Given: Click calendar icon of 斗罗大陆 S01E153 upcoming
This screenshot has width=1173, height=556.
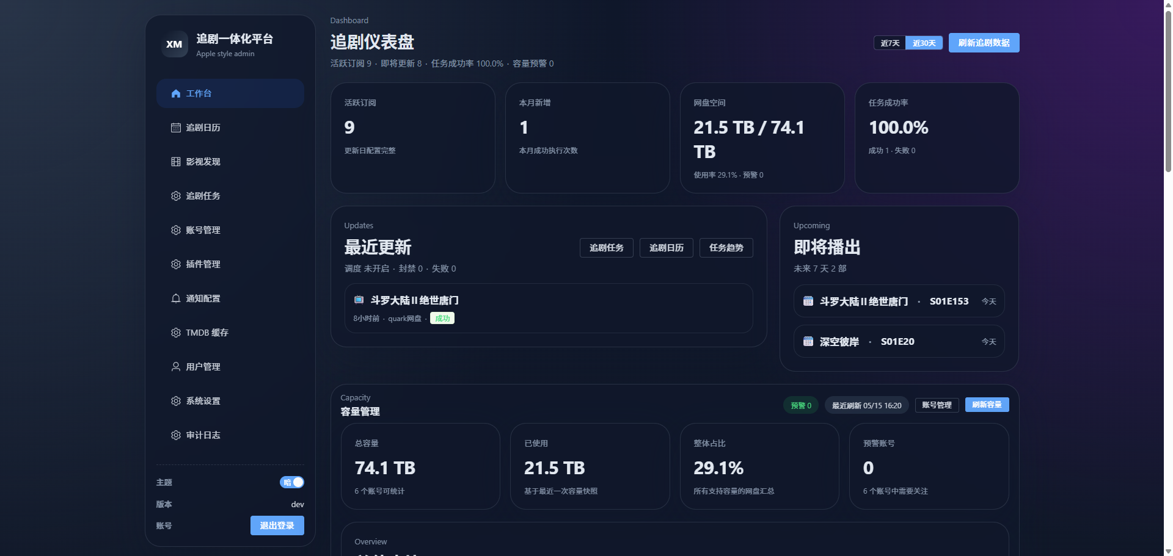Looking at the screenshot, I should click(x=808, y=301).
